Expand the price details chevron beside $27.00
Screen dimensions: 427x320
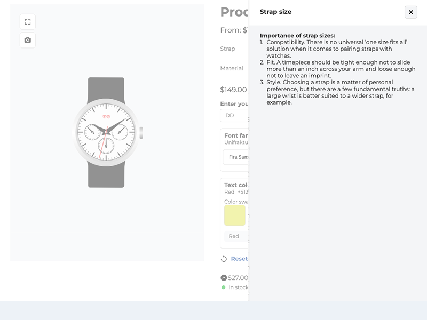[x=224, y=277]
